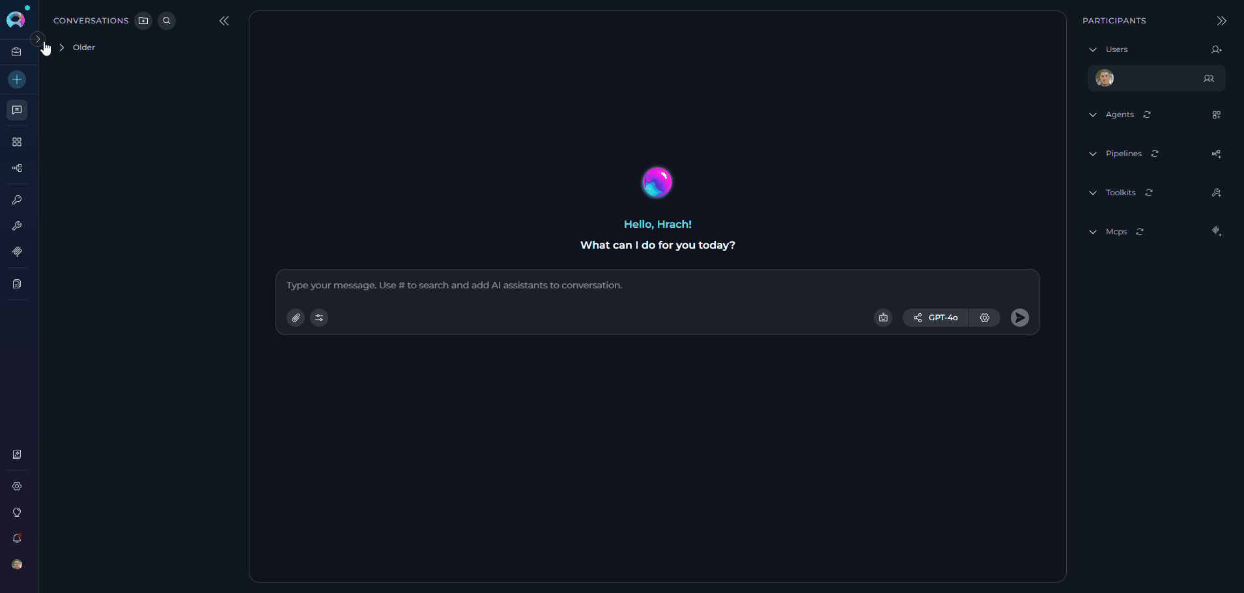Image resolution: width=1244 pixels, height=593 pixels.
Task: Open the Pipelines icon in the sidebar
Action: point(16,168)
